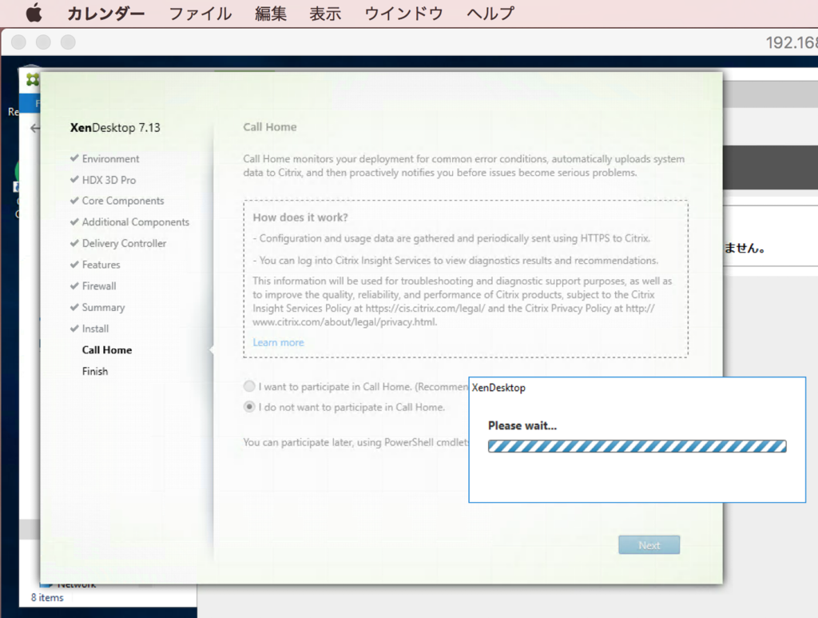Click the checkmark next to Install
818x618 pixels.
pos(74,329)
